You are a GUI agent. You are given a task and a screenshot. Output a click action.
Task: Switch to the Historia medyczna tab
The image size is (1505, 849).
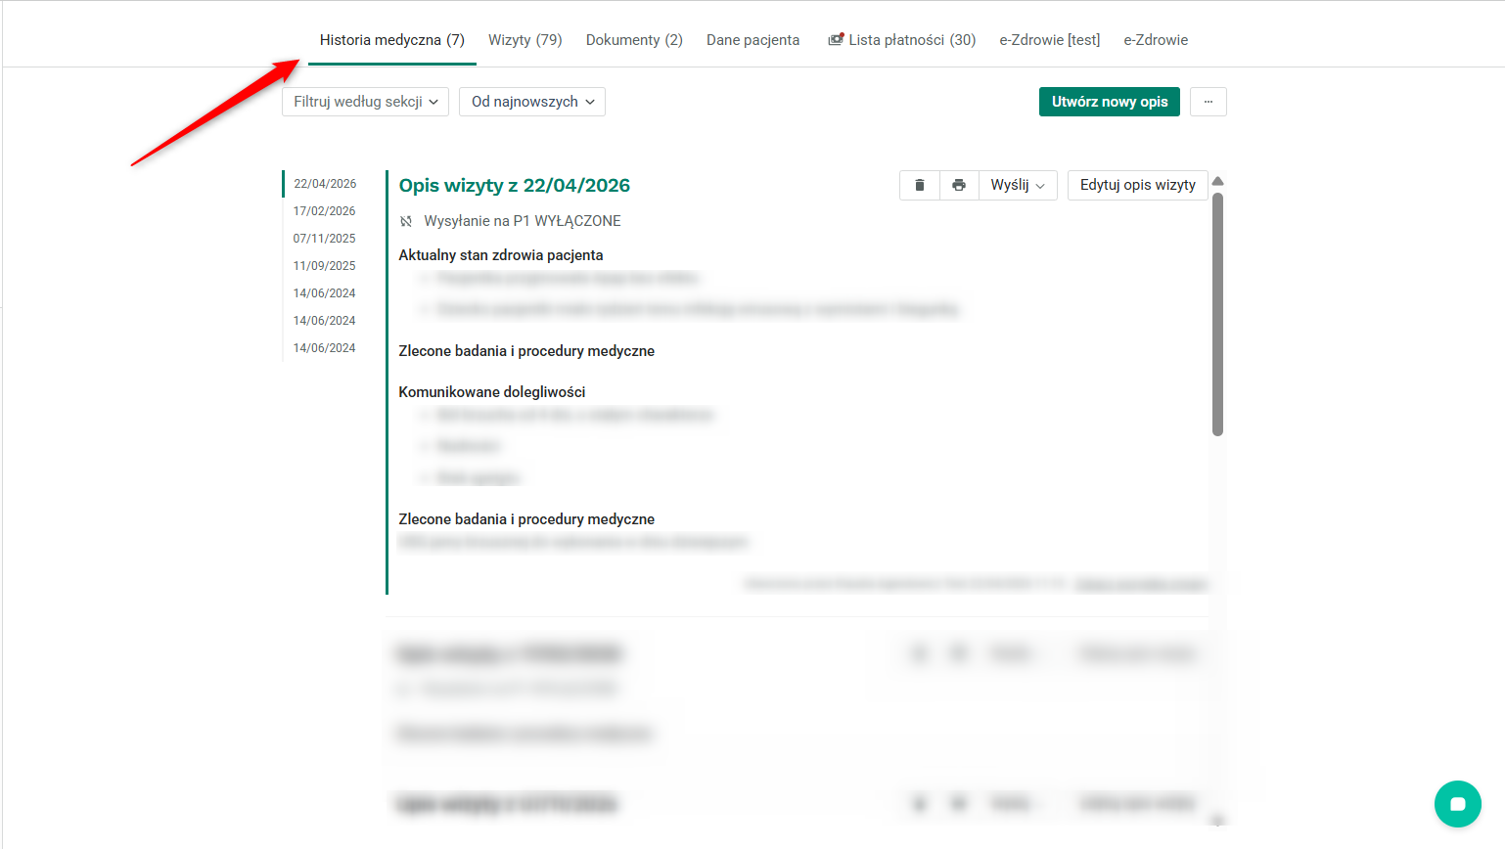tap(392, 40)
